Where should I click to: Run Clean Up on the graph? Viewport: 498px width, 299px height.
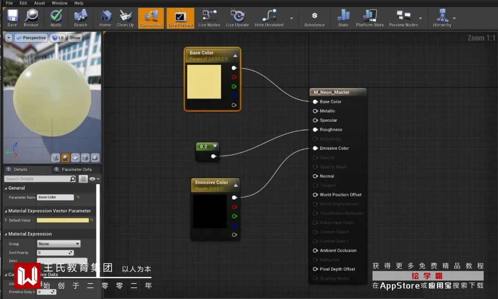click(x=125, y=18)
